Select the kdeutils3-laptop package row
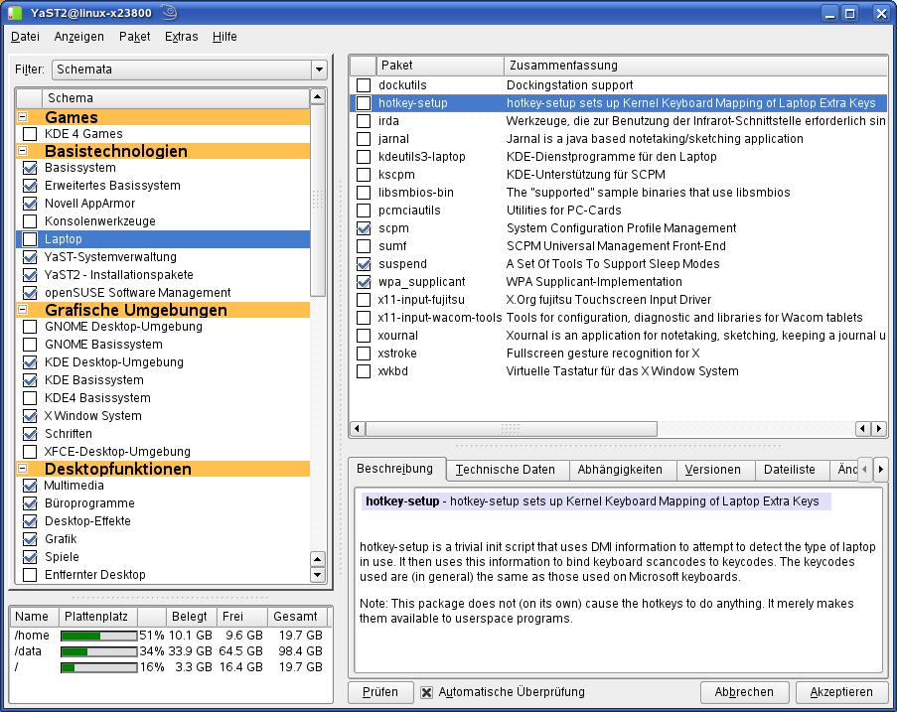The width and height of the screenshot is (897, 712). [618, 157]
